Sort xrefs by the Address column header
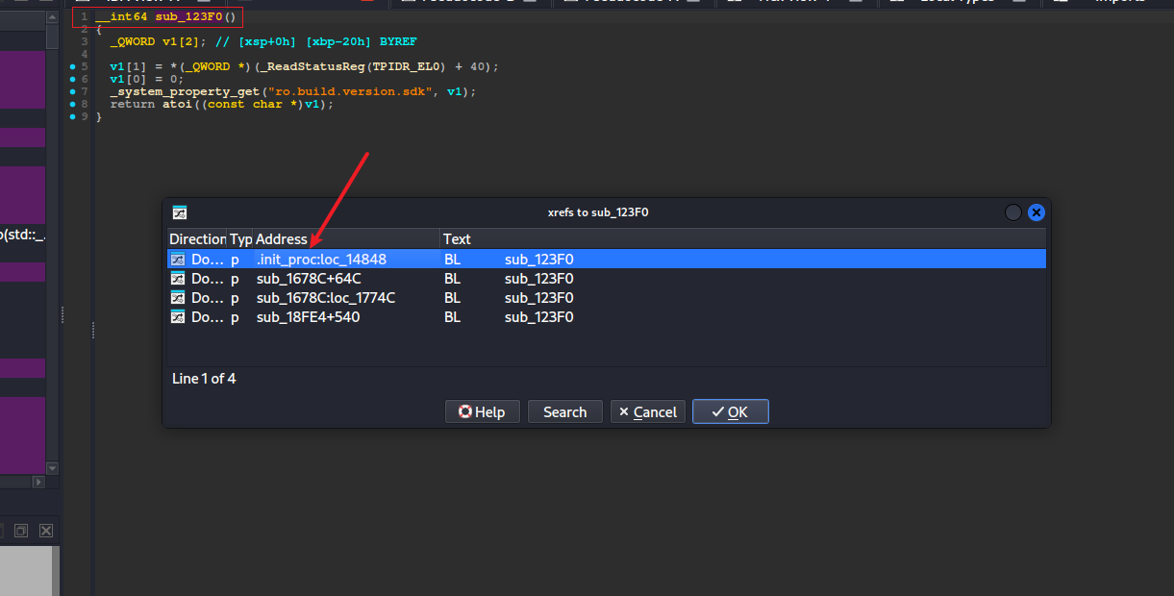The width and height of the screenshot is (1174, 596). click(344, 238)
